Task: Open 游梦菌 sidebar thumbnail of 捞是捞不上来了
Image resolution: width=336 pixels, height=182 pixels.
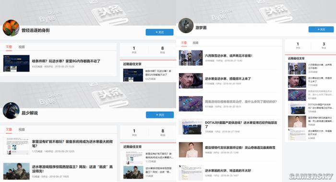Action: (x=297, y=82)
